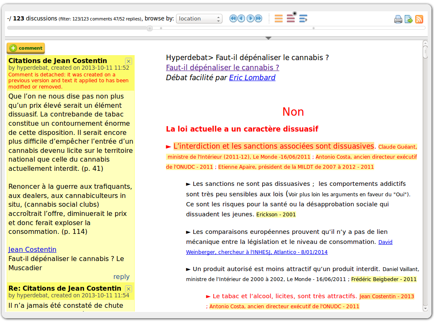Click the La loi actuelle a un caractère dissuasif heading
This screenshot has width=434, height=322.
(x=242, y=129)
